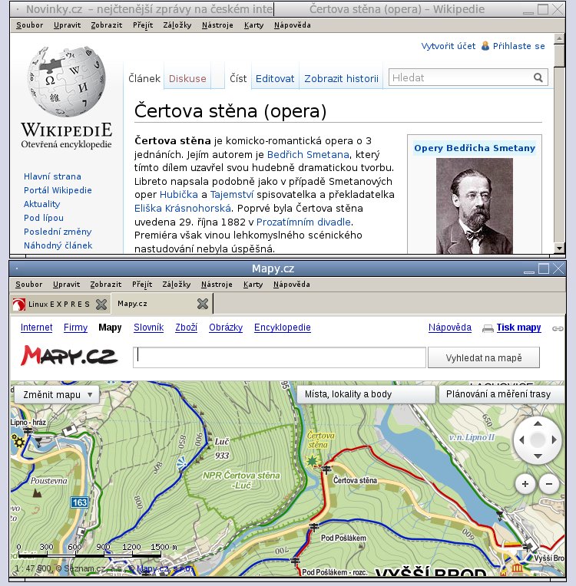
Task: Click the Obrázky link on Mapy.cz
Action: [226, 328]
